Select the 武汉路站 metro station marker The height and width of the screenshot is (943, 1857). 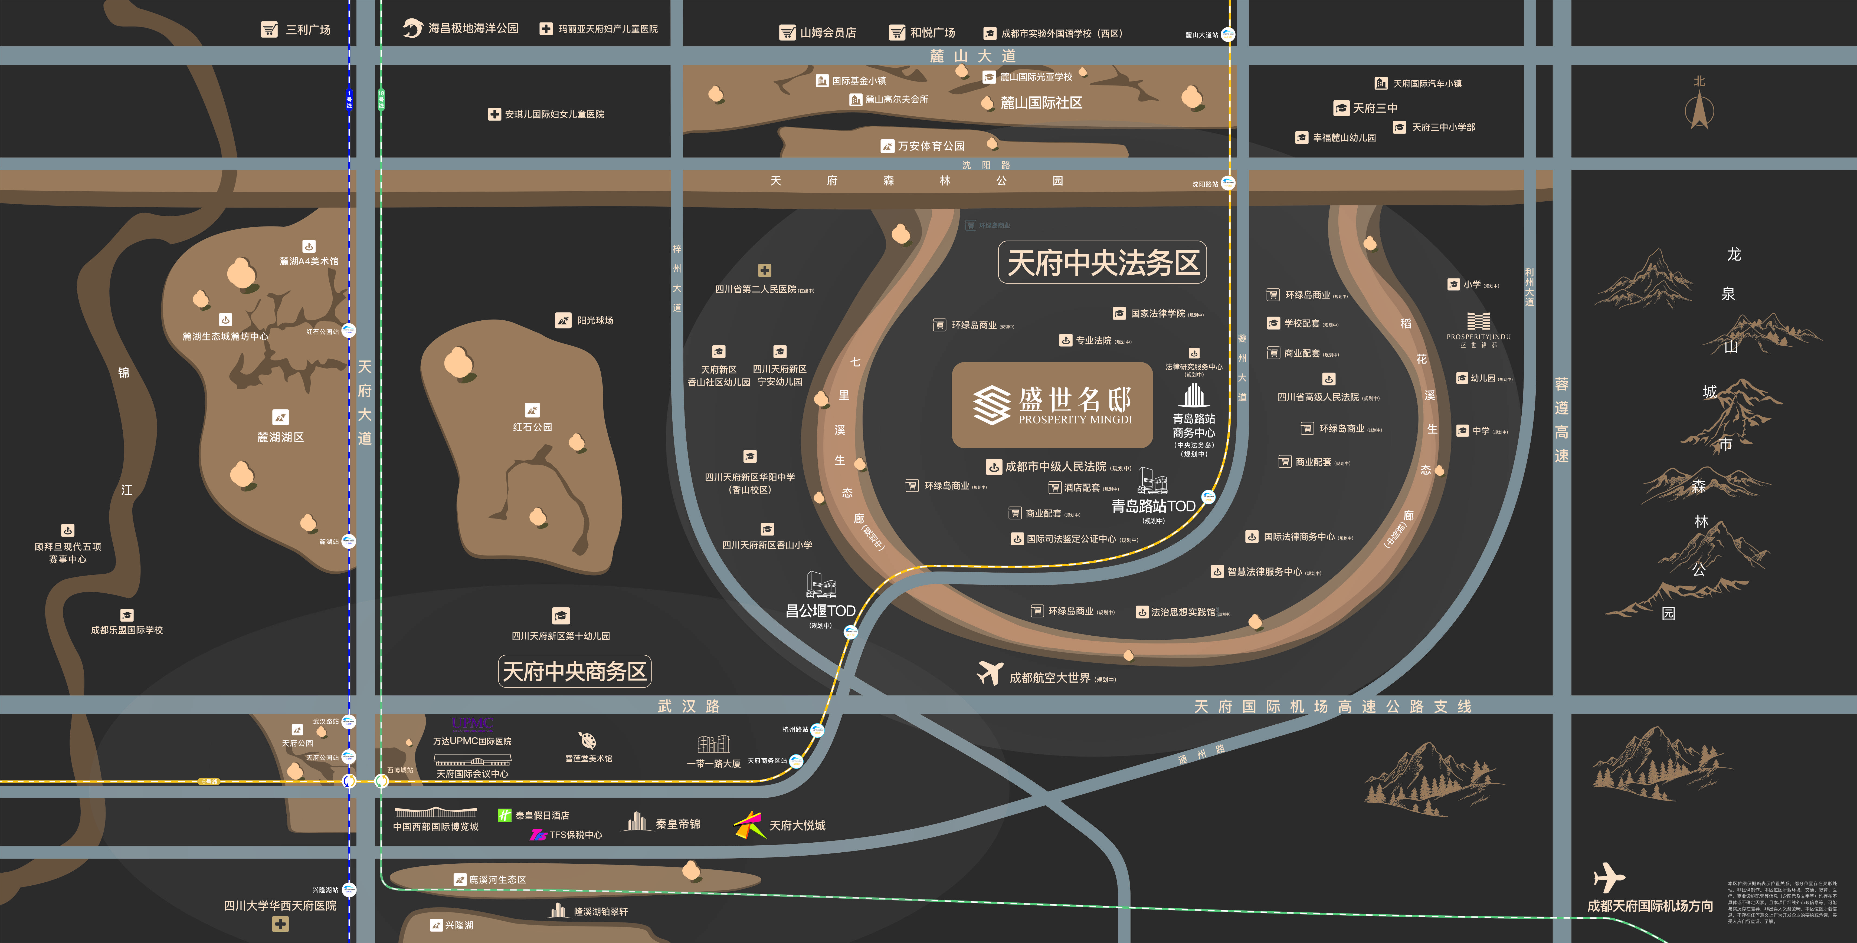click(349, 722)
